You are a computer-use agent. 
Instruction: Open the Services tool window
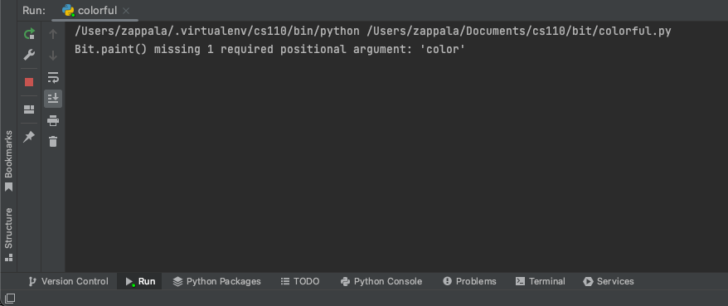pyautogui.click(x=609, y=281)
